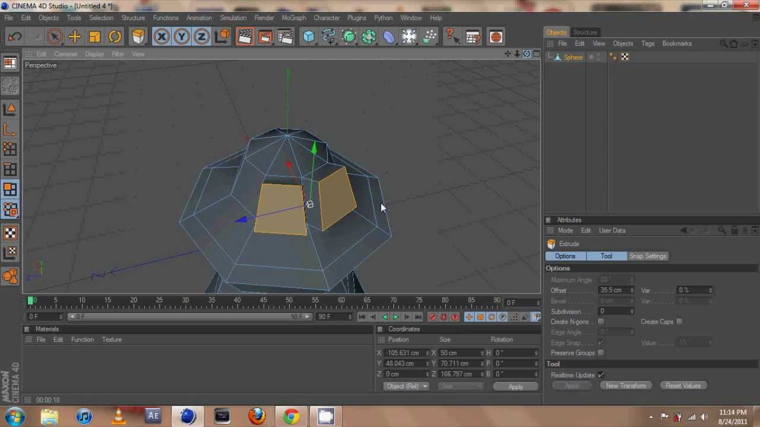This screenshot has width=760, height=427.
Task: Open the Array modeling objects icon
Action: [369, 37]
